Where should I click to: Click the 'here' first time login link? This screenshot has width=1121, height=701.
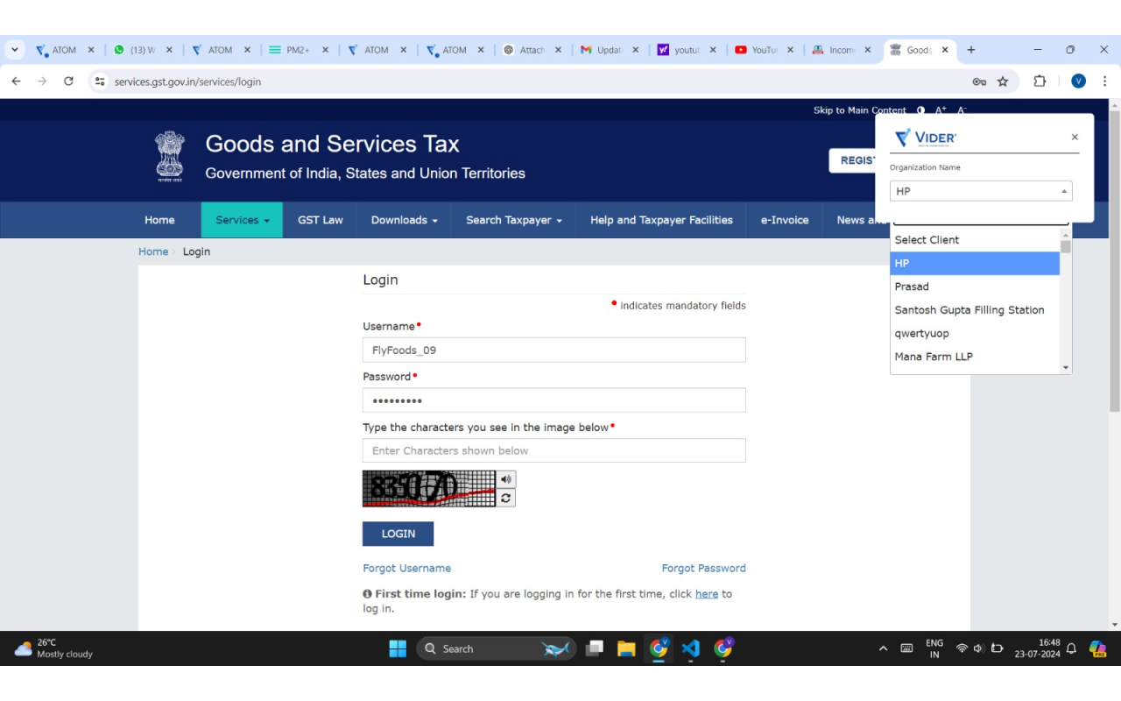coord(706,593)
